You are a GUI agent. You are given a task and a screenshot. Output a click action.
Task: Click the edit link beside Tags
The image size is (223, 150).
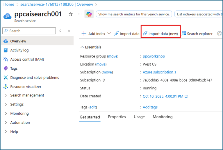point(92,107)
